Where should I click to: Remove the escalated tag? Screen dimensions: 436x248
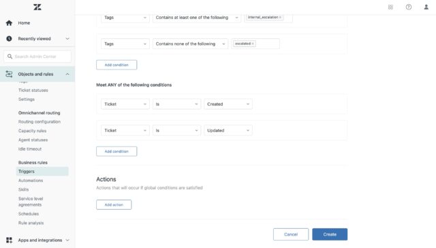[253, 44]
